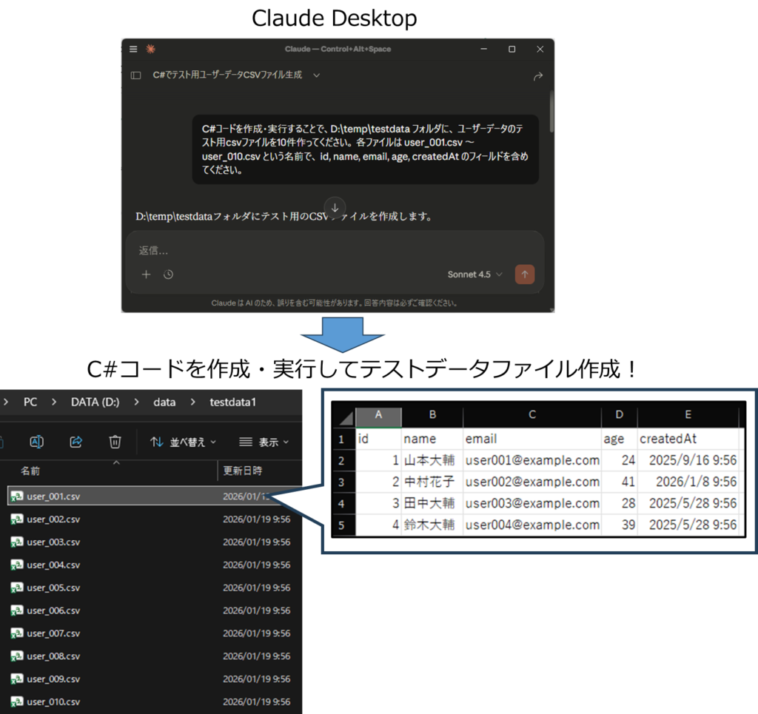Expand the chat title dropdown chevron

point(316,75)
